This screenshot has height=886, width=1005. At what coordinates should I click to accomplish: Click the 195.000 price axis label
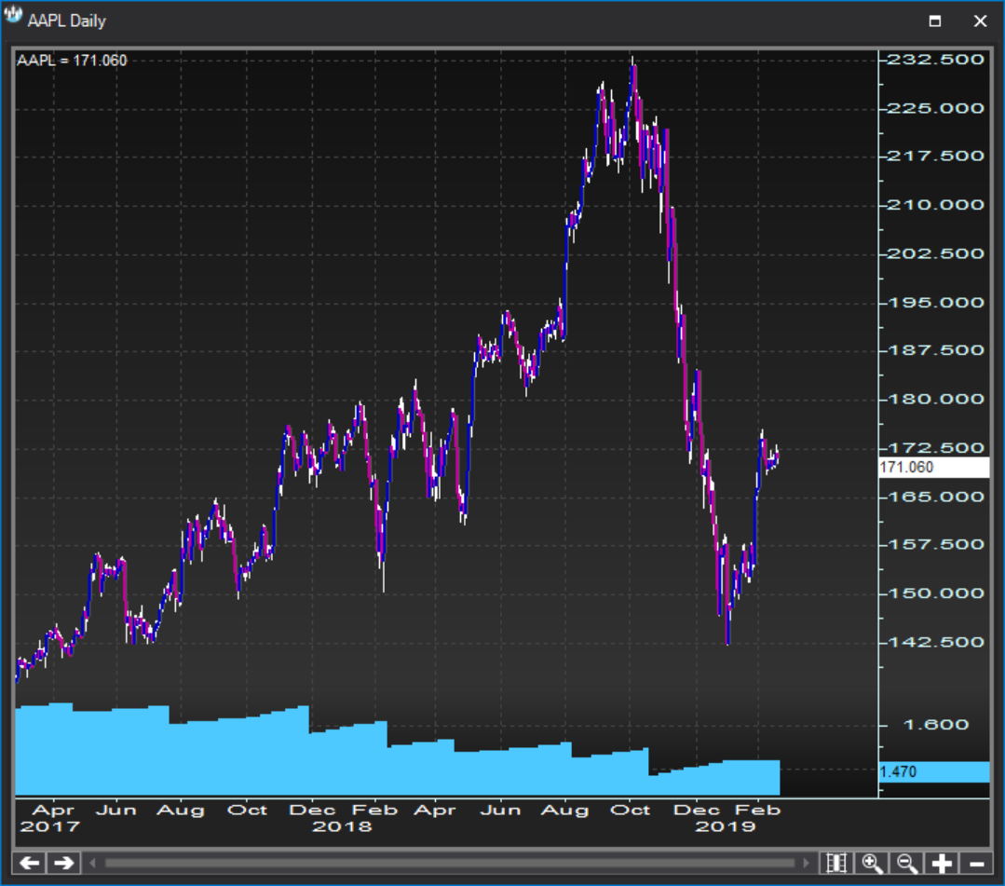pos(935,303)
